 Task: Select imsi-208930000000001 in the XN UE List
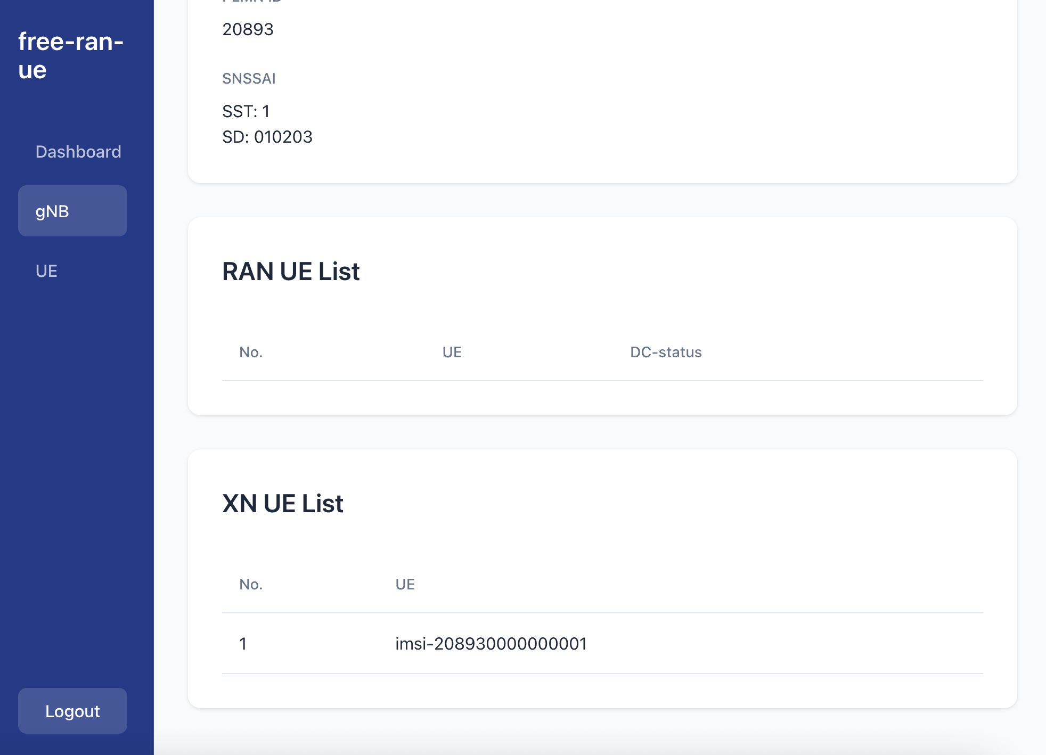pyautogui.click(x=491, y=643)
